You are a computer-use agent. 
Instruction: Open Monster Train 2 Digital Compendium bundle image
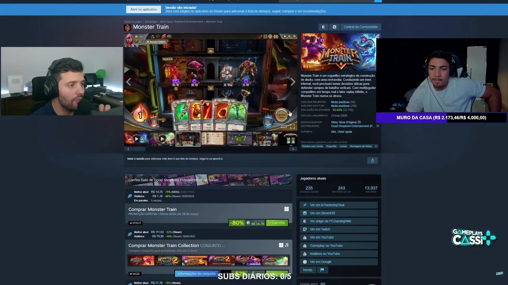[221, 260]
